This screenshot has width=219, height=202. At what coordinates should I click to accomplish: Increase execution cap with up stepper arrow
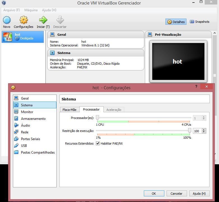[204, 130]
